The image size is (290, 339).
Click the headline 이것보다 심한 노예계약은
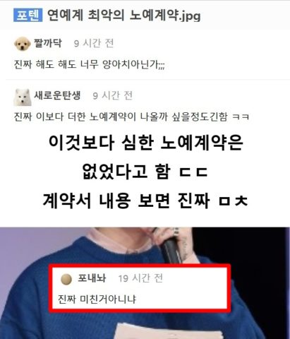145,143
